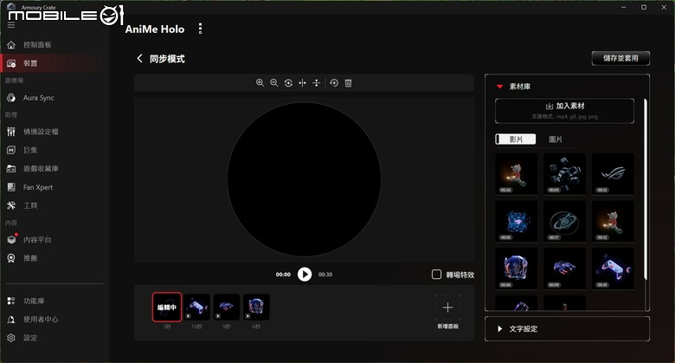675x363 pixels.
Task: Click the reset icon beside the trash
Action: coord(334,83)
